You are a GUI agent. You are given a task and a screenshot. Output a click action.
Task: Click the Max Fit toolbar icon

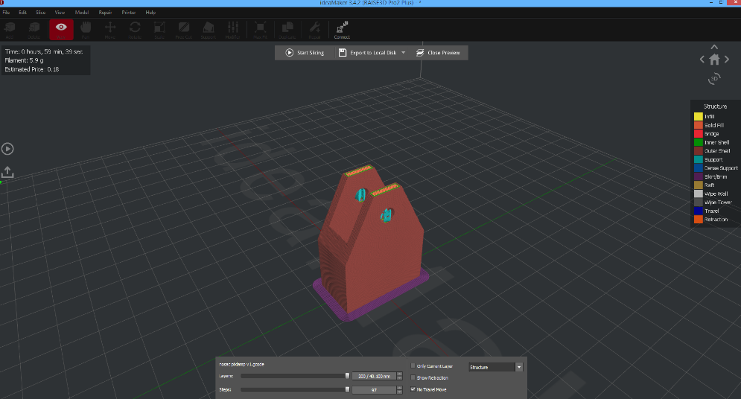click(261, 29)
